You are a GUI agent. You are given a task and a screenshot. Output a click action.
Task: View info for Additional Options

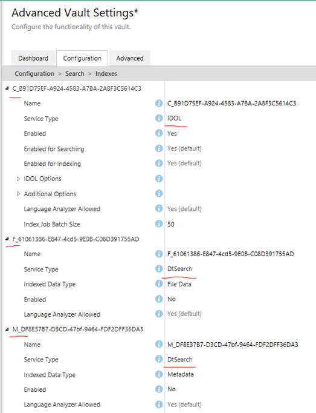159,194
